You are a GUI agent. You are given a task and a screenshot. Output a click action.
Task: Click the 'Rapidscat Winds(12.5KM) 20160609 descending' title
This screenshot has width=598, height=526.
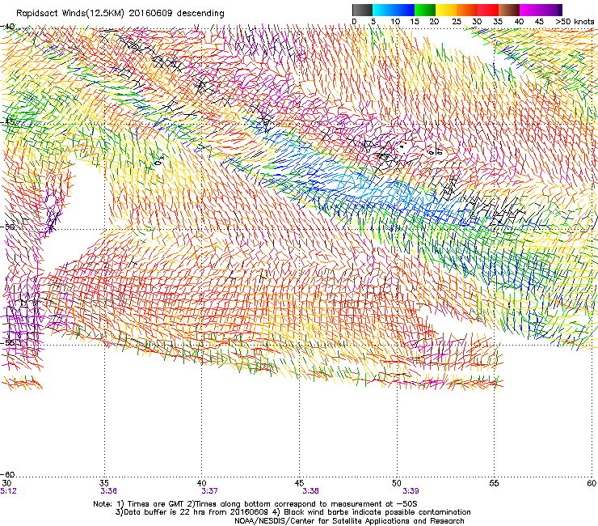[x=120, y=14]
